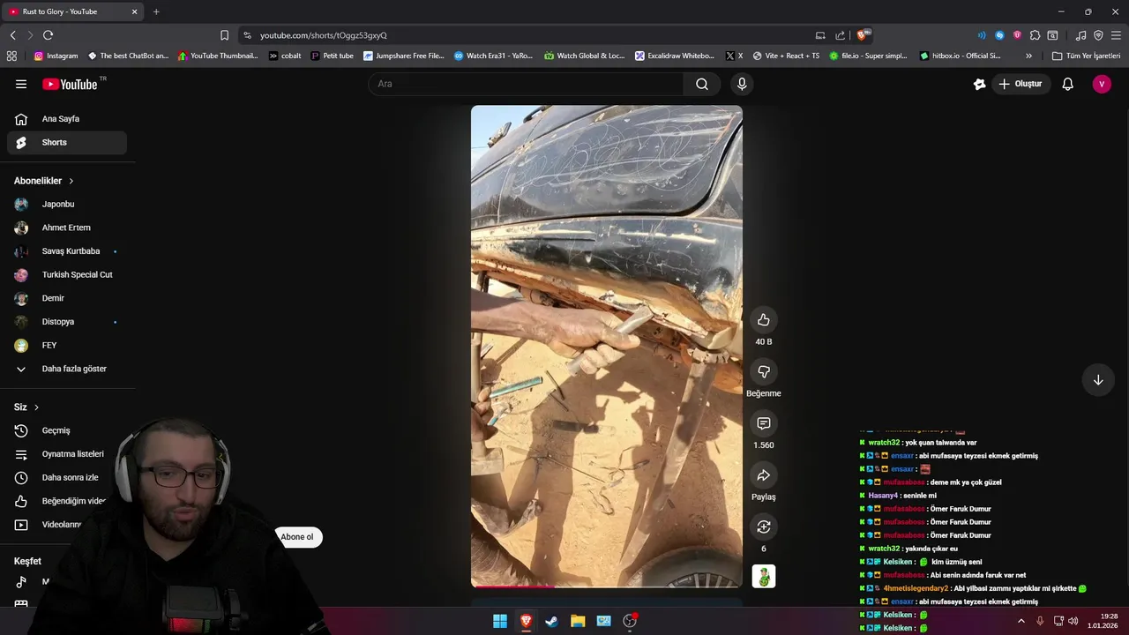
Task: Open the Windows Start button in taskbar
Action: [x=500, y=621]
